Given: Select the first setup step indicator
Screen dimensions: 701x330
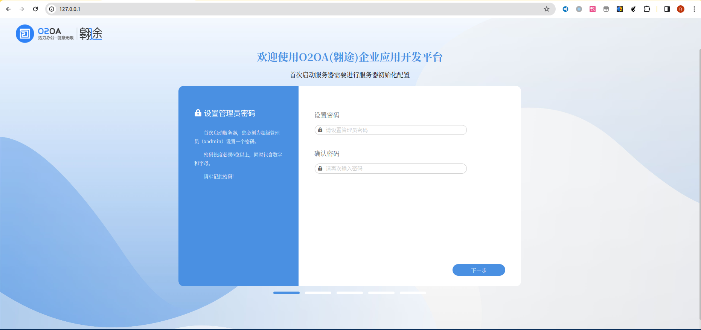Looking at the screenshot, I should click(x=286, y=293).
